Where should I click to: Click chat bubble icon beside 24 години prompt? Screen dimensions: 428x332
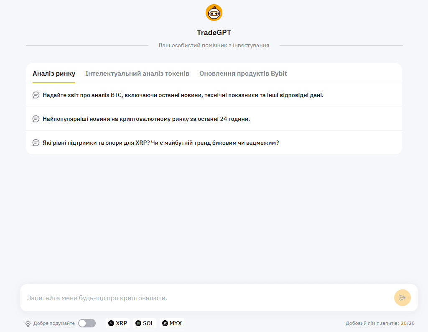(36, 119)
